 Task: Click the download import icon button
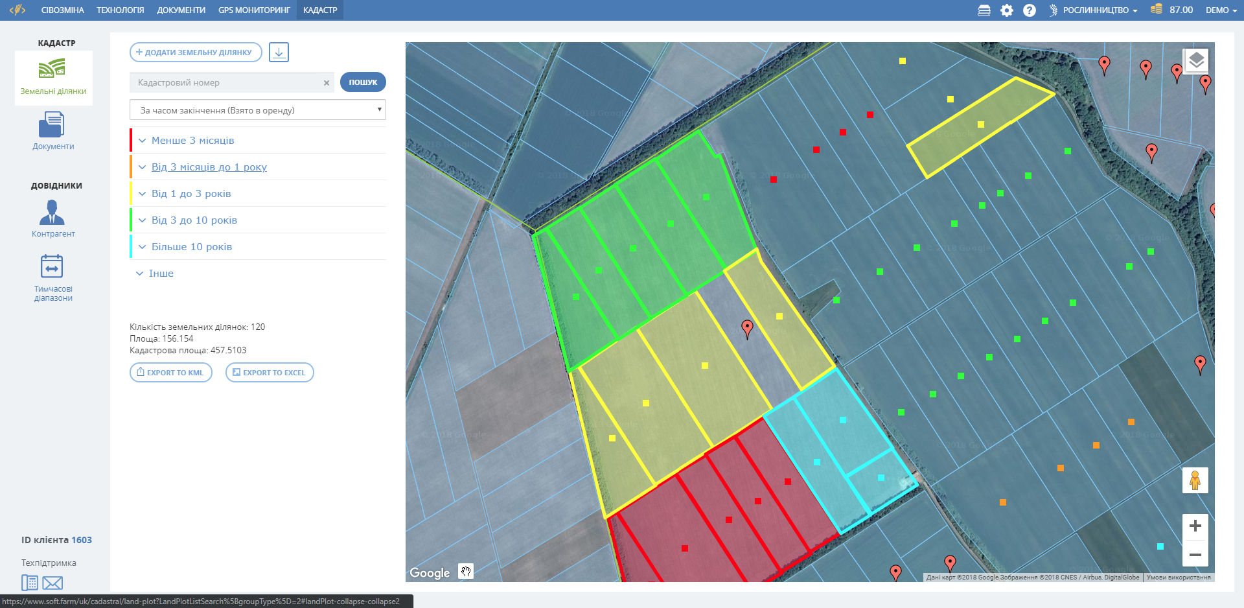[279, 53]
